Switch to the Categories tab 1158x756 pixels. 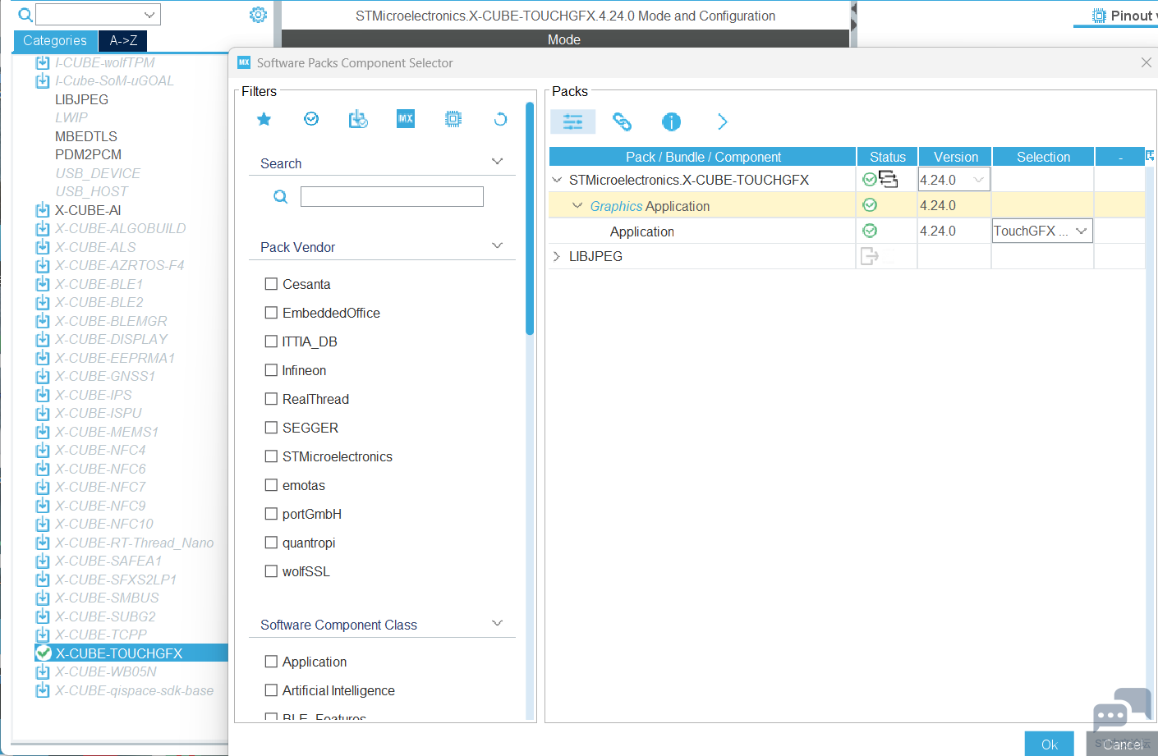[x=55, y=41]
